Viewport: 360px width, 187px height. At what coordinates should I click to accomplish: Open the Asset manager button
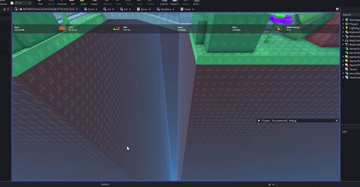pos(196,2)
